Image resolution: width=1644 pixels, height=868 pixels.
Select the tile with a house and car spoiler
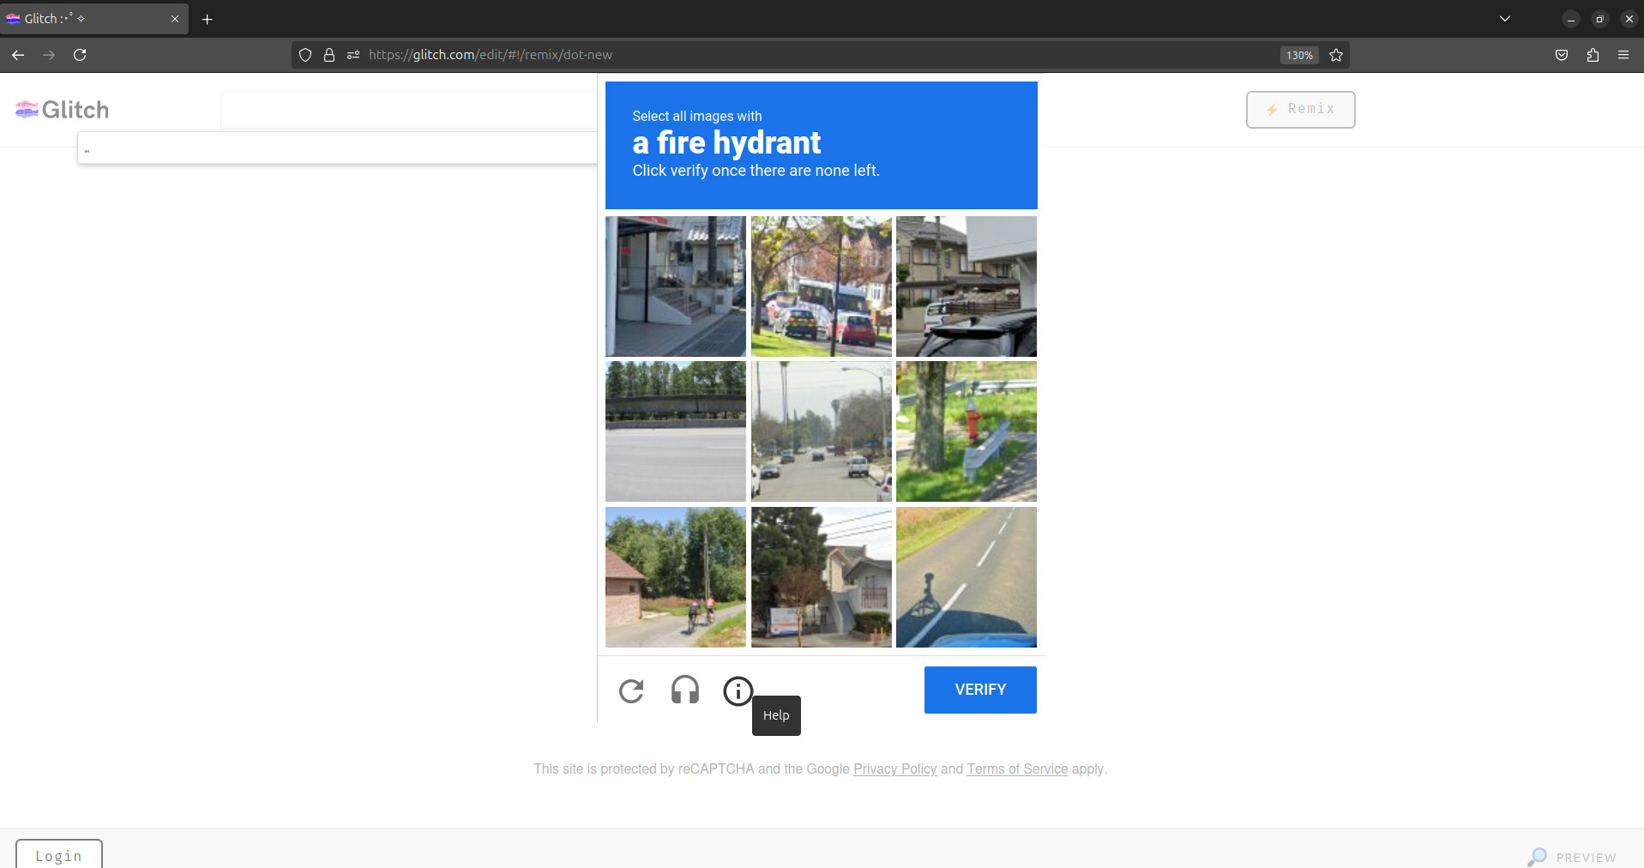pyautogui.click(x=967, y=286)
